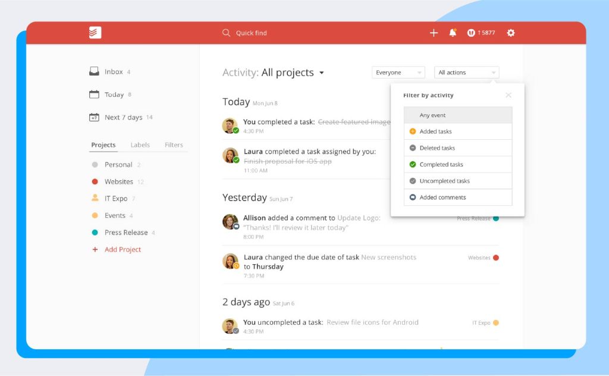The image size is (609, 376).
Task: Click the red dot beside Websites project
Action: 95,181
